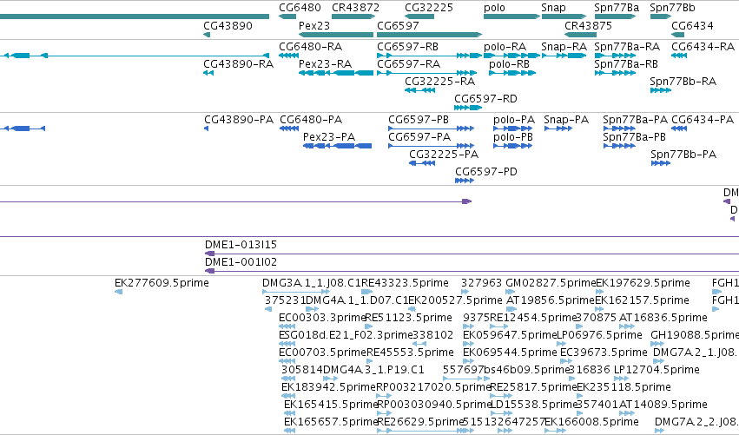Open the Snap-PA protein
The height and width of the screenshot is (435, 739).
(566, 120)
